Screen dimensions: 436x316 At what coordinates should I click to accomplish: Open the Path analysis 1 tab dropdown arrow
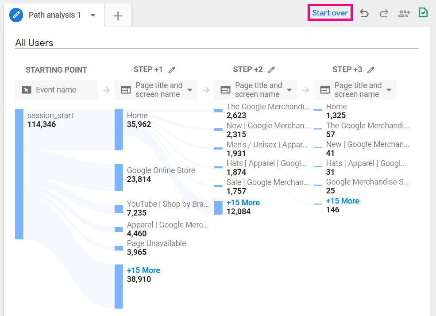[93, 15]
